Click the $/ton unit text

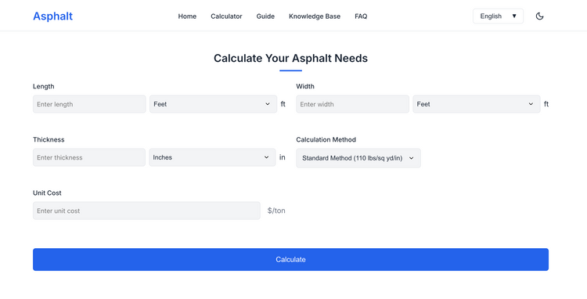tap(276, 211)
